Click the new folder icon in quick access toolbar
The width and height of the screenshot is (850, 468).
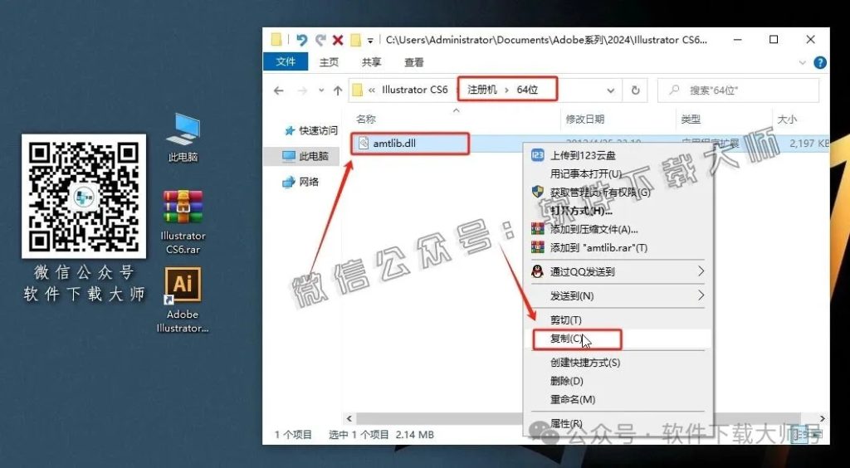click(355, 40)
